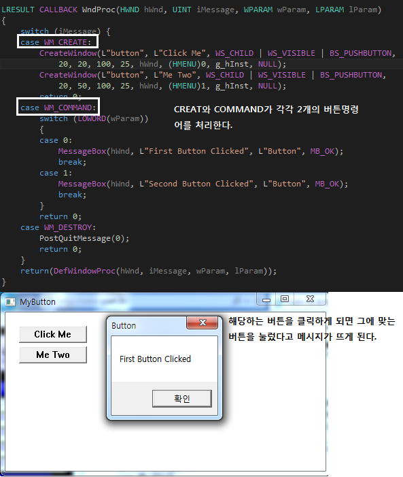Click the MyButton window title text

point(37,302)
